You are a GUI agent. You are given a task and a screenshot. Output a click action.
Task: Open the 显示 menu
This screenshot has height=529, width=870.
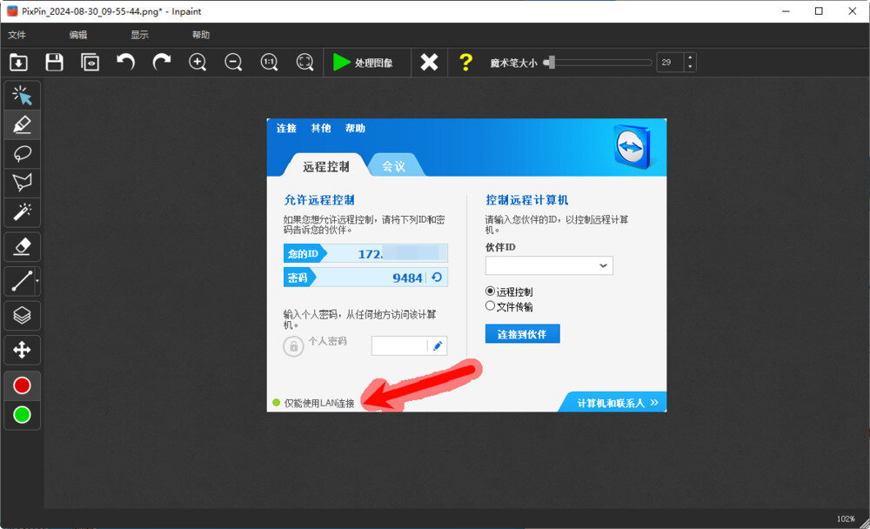tap(139, 35)
